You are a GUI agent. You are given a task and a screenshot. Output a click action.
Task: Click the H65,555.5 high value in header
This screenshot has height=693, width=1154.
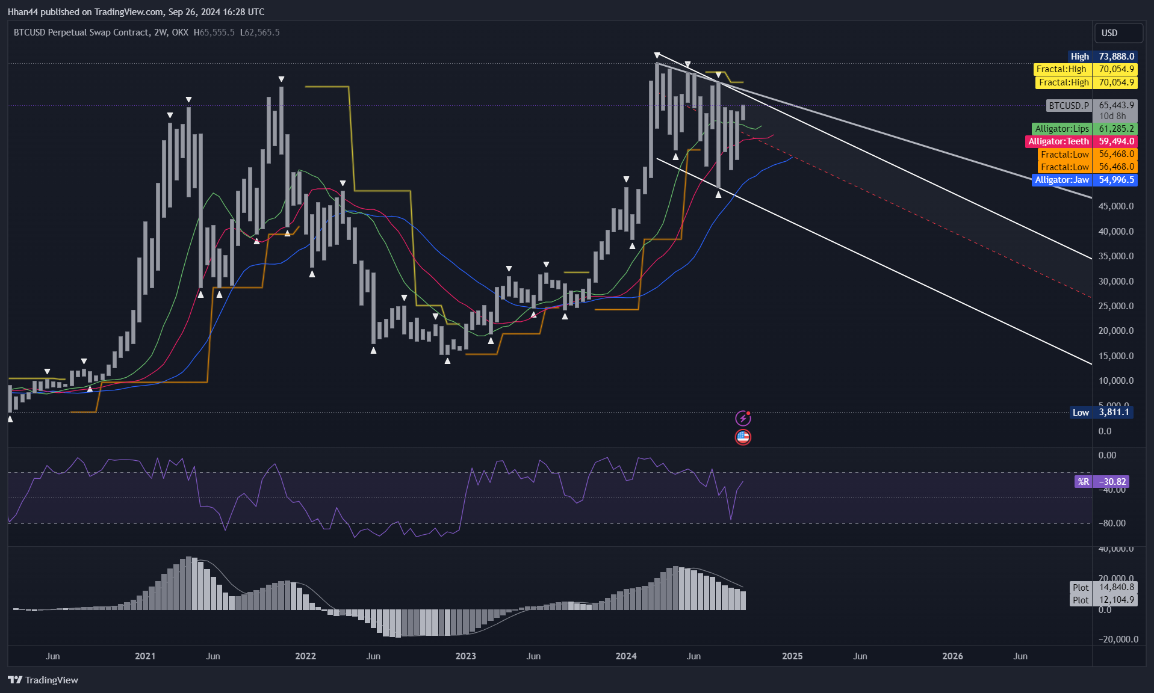point(214,32)
